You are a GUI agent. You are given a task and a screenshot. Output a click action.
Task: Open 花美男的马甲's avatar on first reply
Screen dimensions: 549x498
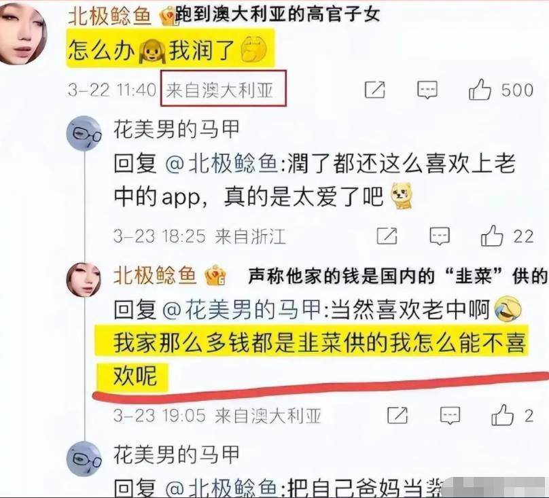point(84,134)
